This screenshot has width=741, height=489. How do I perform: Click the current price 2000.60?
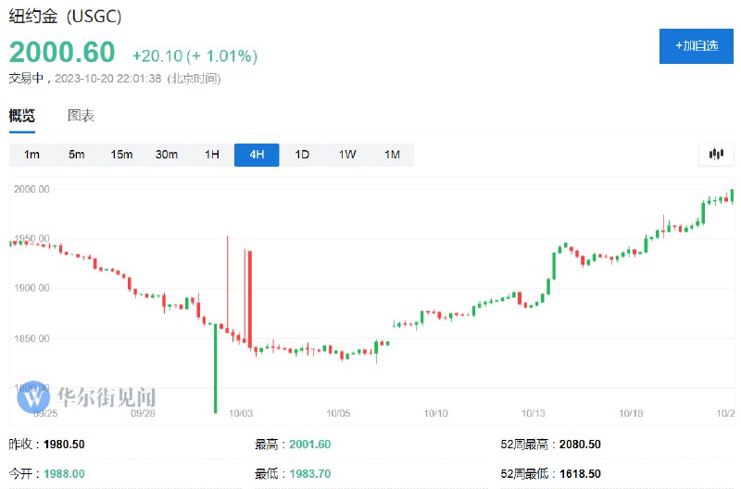click(x=62, y=52)
